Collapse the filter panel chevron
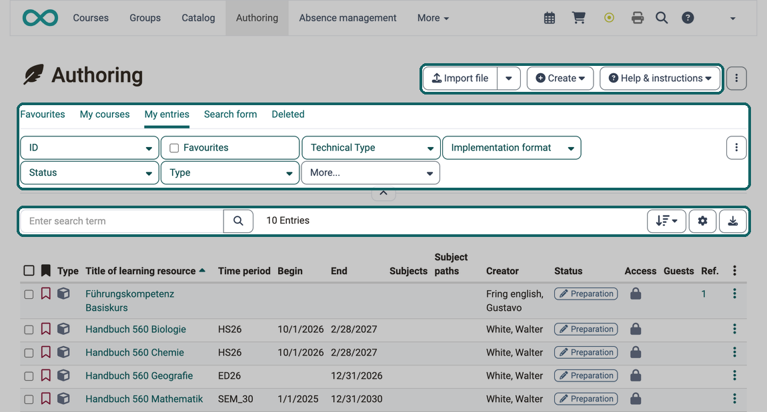Viewport: 767px width, 412px height. point(383,193)
